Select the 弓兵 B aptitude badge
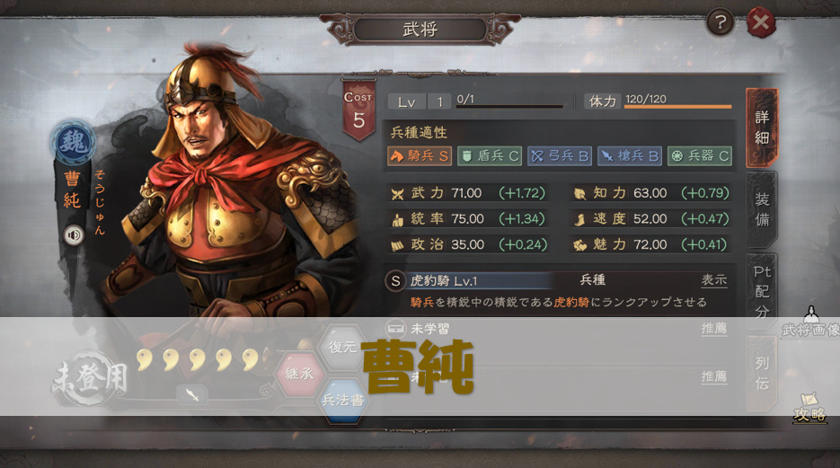 coord(560,155)
